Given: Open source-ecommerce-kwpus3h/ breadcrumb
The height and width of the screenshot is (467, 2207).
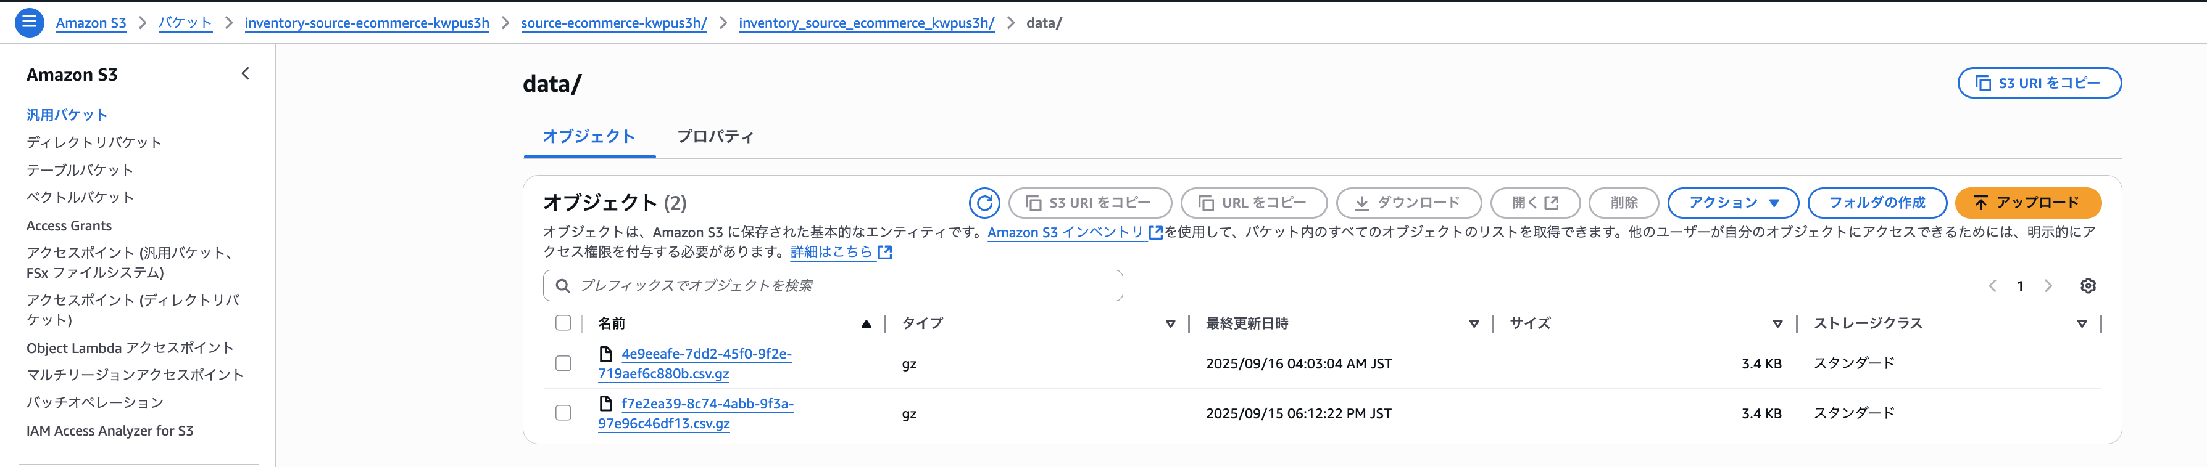Looking at the screenshot, I should click(x=613, y=23).
